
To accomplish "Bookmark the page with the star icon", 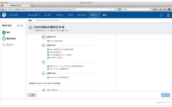I will [x=111, y=9].
